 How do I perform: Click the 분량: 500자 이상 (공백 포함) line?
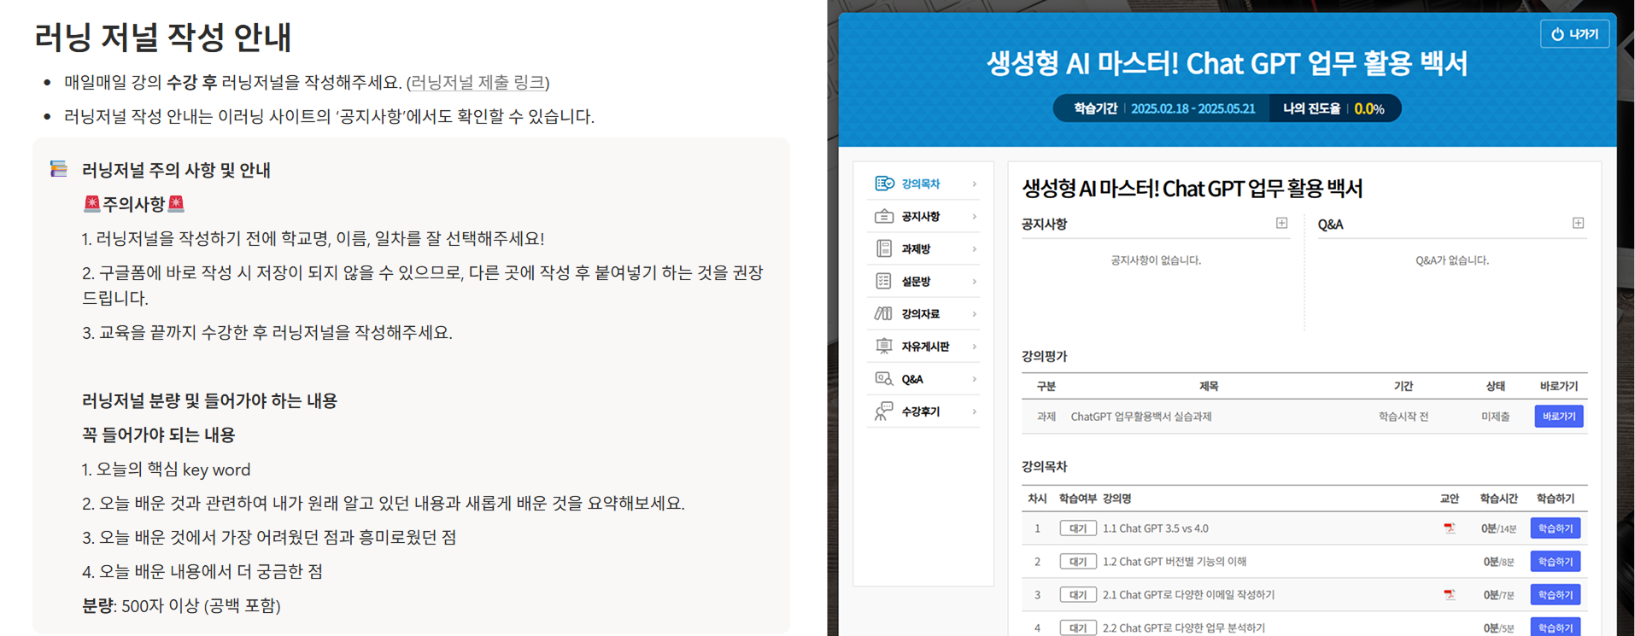point(181,605)
